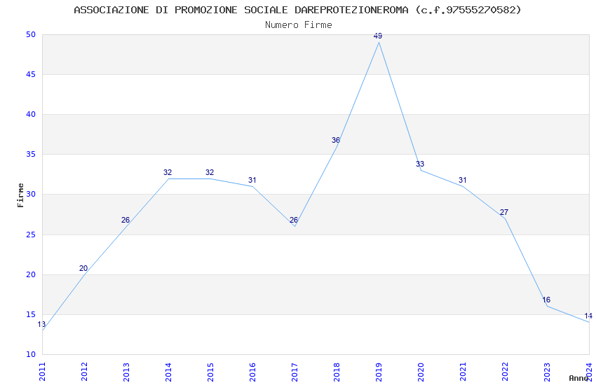596x385 pixels.
Task: Click the y-axis tick value 40
Action: (x=31, y=115)
